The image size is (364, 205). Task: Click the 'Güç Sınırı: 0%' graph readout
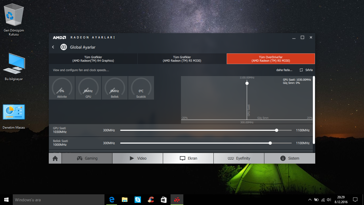[x=291, y=83]
